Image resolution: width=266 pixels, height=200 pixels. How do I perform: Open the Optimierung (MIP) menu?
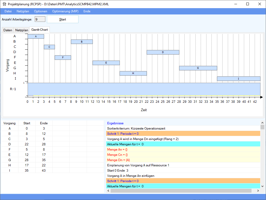[x=65, y=11]
